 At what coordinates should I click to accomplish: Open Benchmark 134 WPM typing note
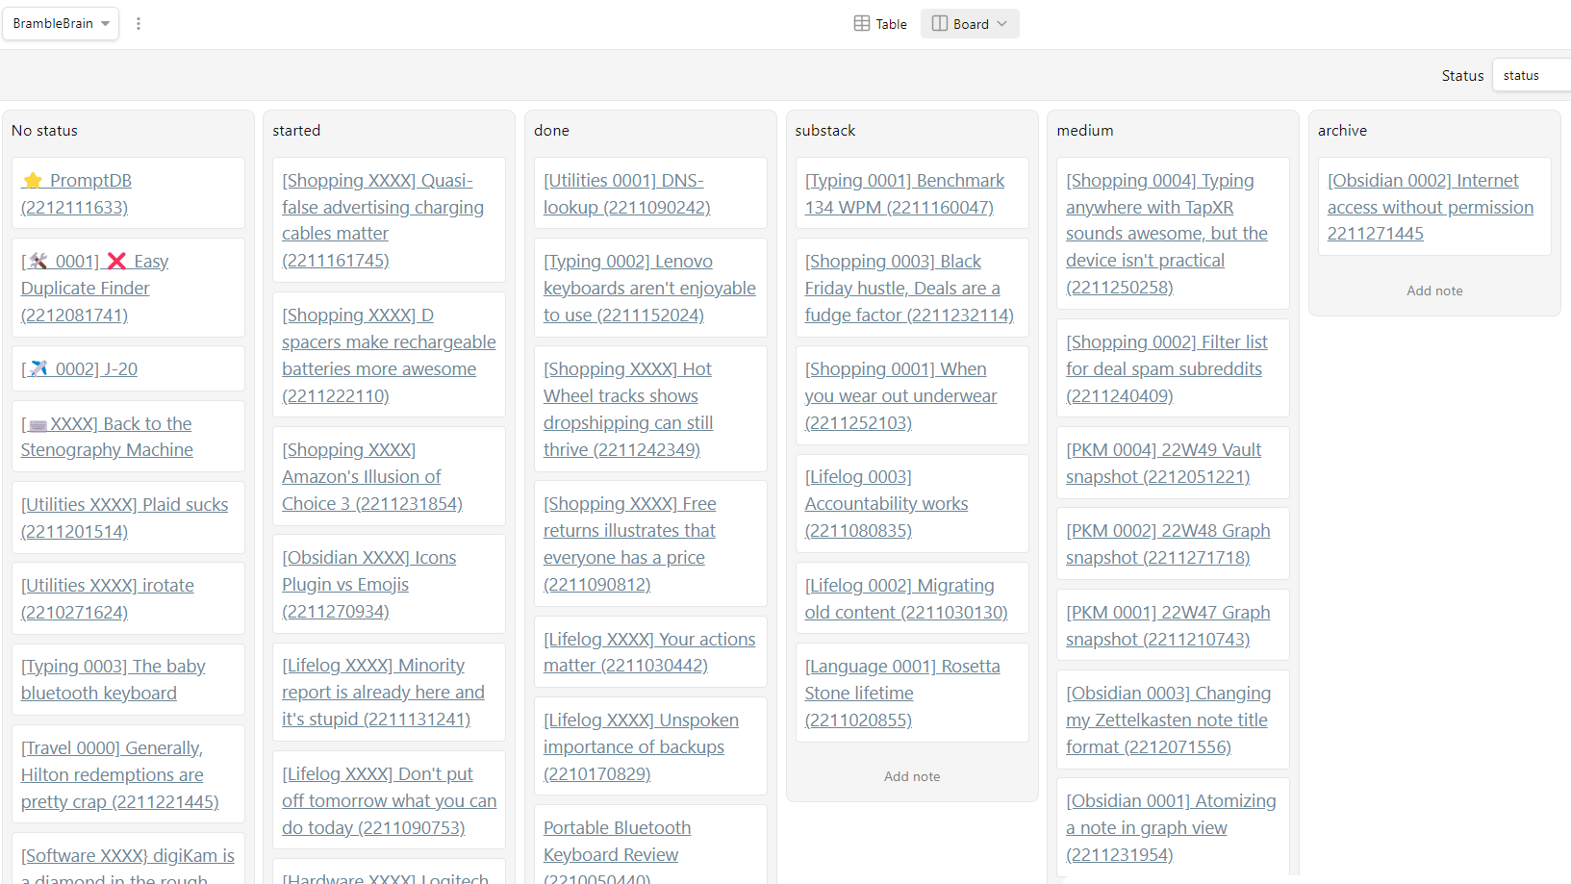[x=904, y=193]
